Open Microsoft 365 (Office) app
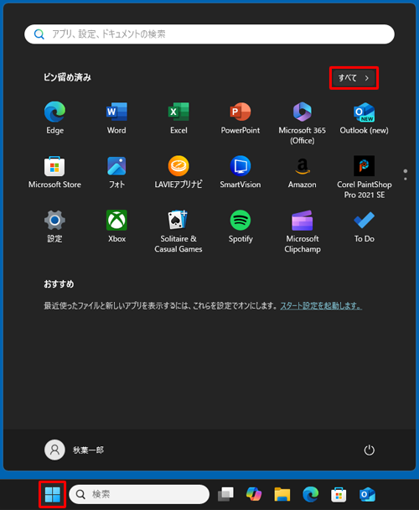 click(x=303, y=123)
